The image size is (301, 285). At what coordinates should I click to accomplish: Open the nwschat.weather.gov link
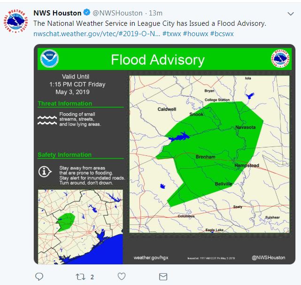click(x=96, y=34)
